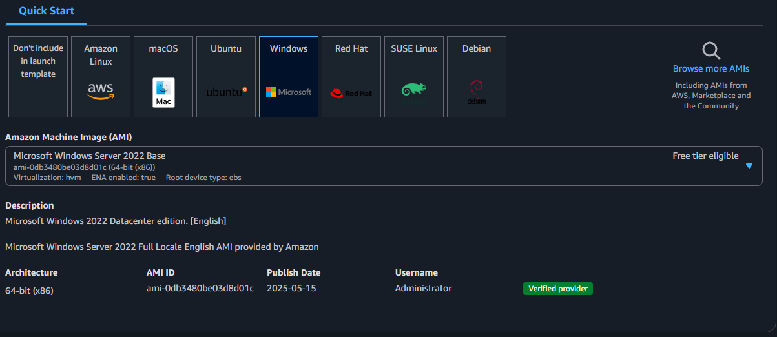The image size is (777, 337).
Task: Select "Don't include in launch template" option
Action: (x=38, y=61)
